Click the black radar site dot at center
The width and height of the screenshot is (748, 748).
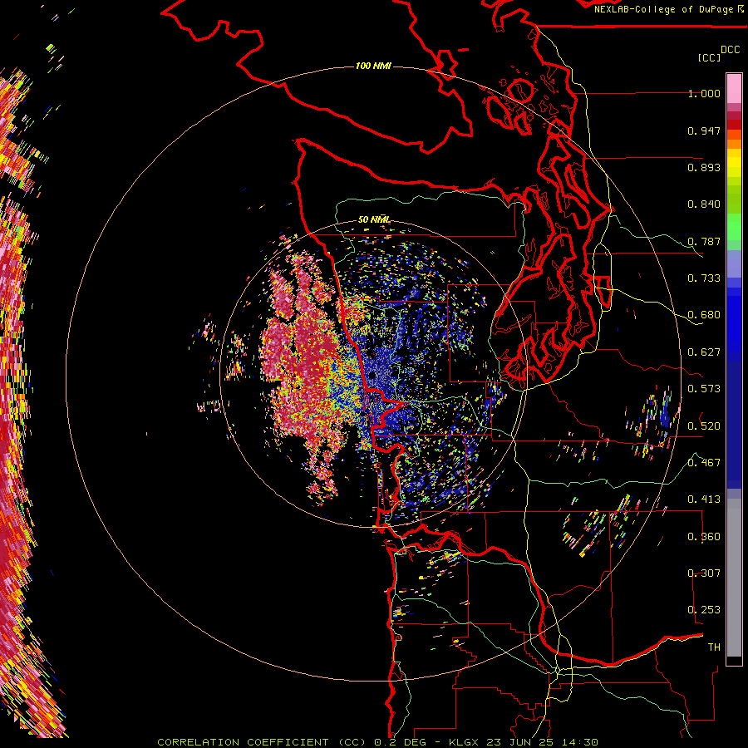[372, 376]
